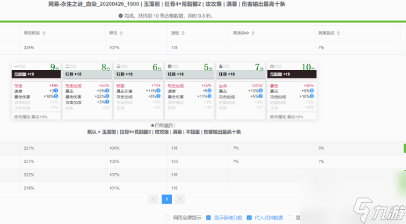Click 暴击 +55% main stat on slot six
406x224 pixels.
coord(292,85)
